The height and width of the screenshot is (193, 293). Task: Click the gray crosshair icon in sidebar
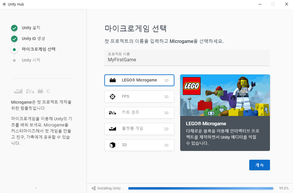click(x=48, y=91)
